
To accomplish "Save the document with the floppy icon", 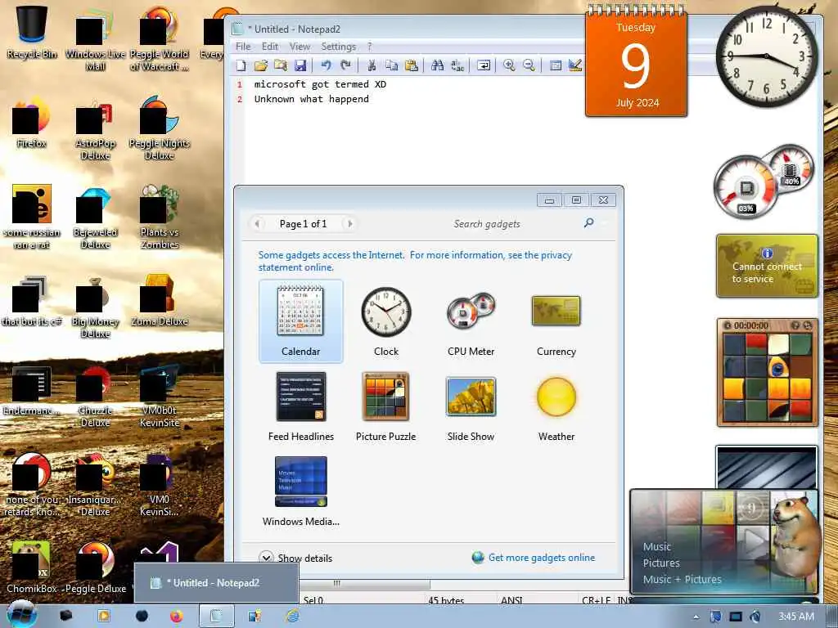I will point(300,65).
